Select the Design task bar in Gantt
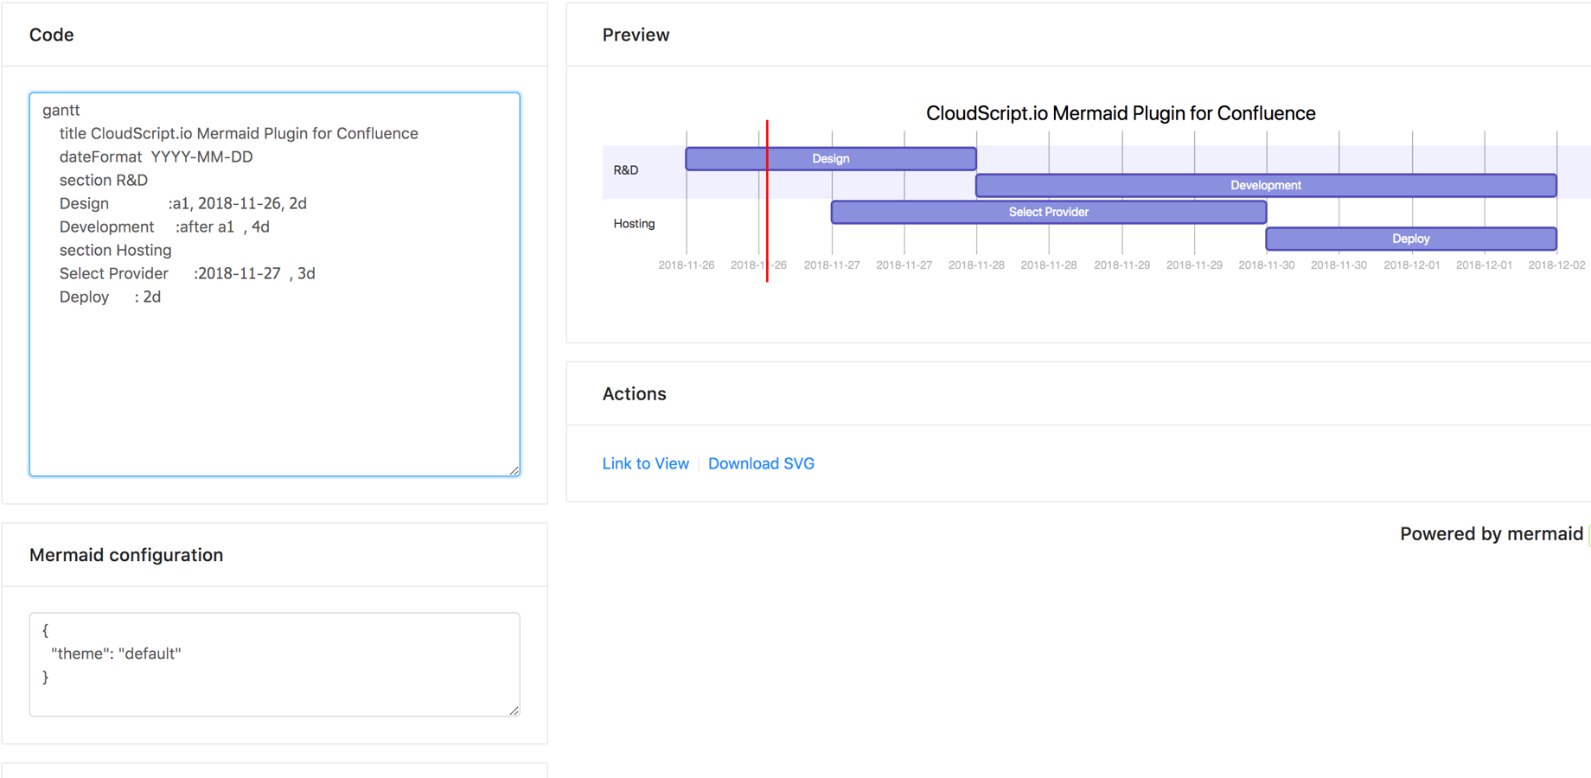Screen dimensions: 1591x778 coord(831,158)
